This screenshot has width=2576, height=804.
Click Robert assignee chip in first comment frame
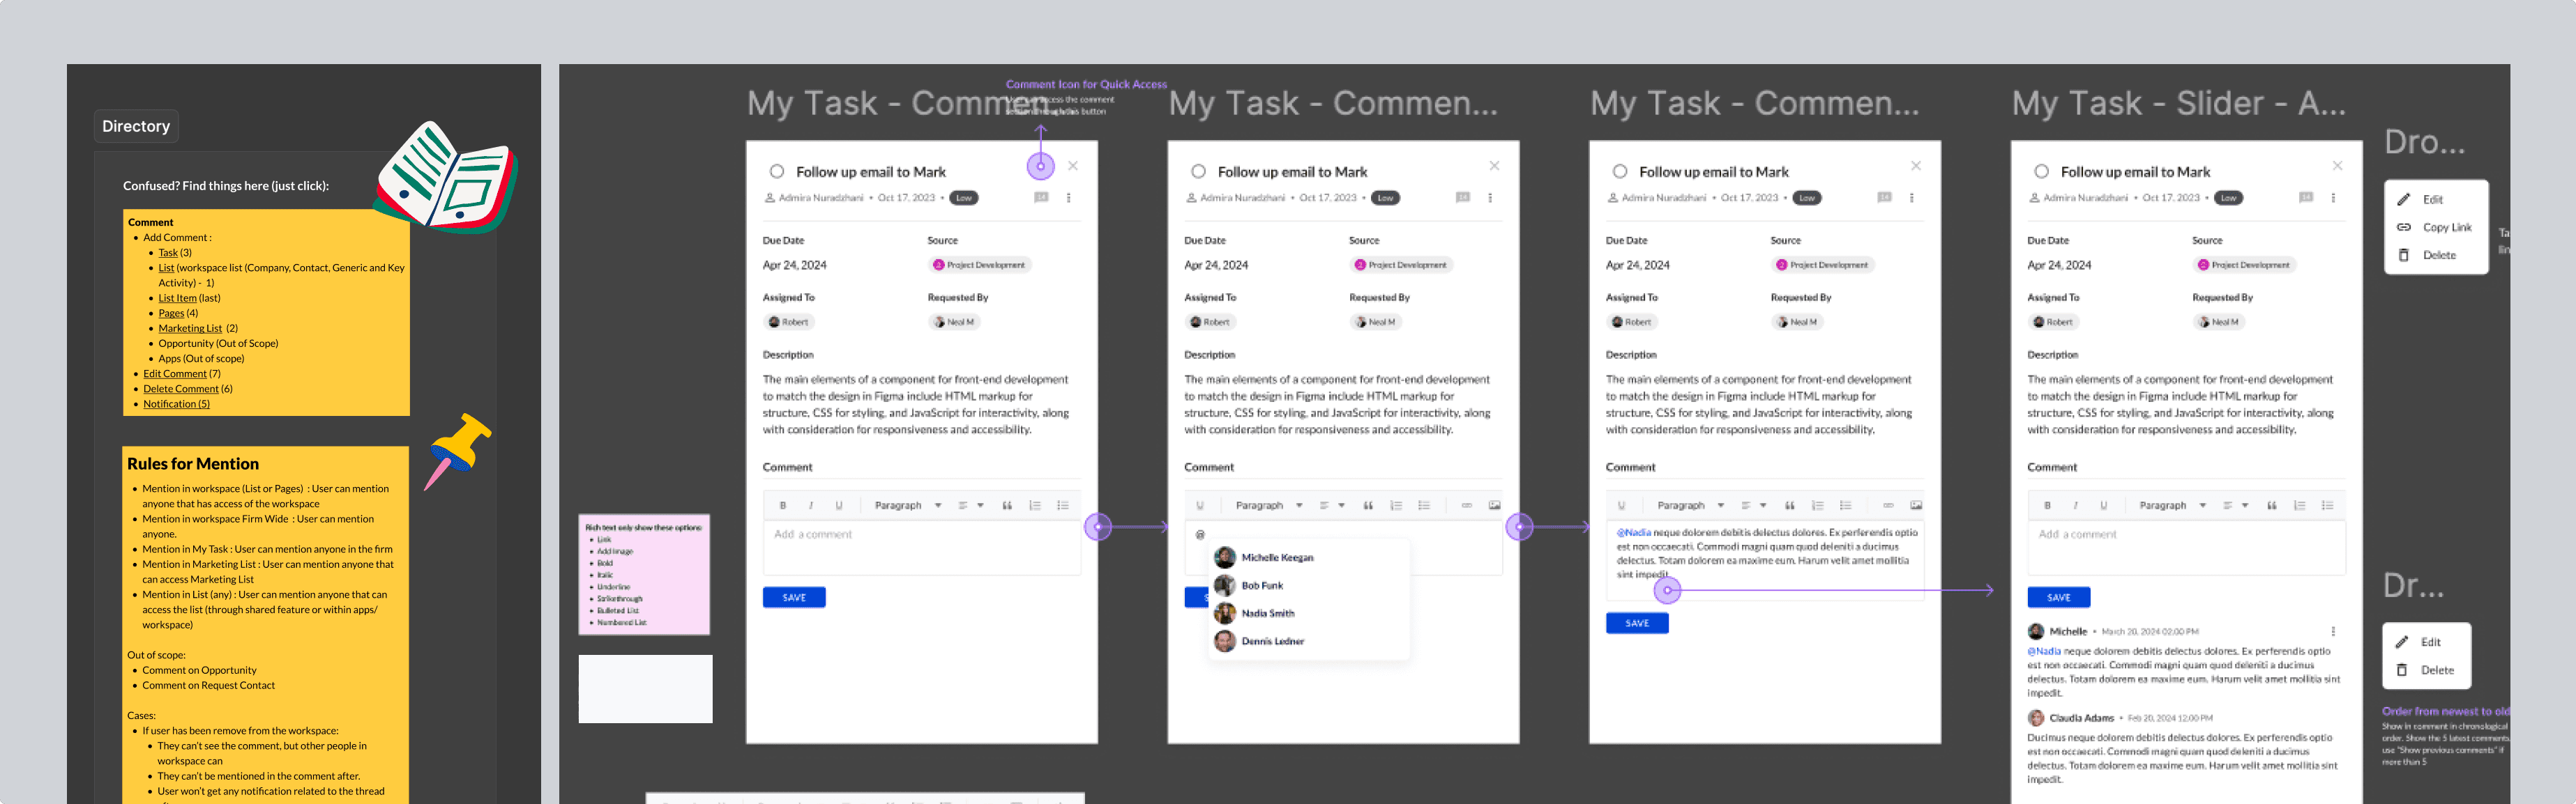789,322
